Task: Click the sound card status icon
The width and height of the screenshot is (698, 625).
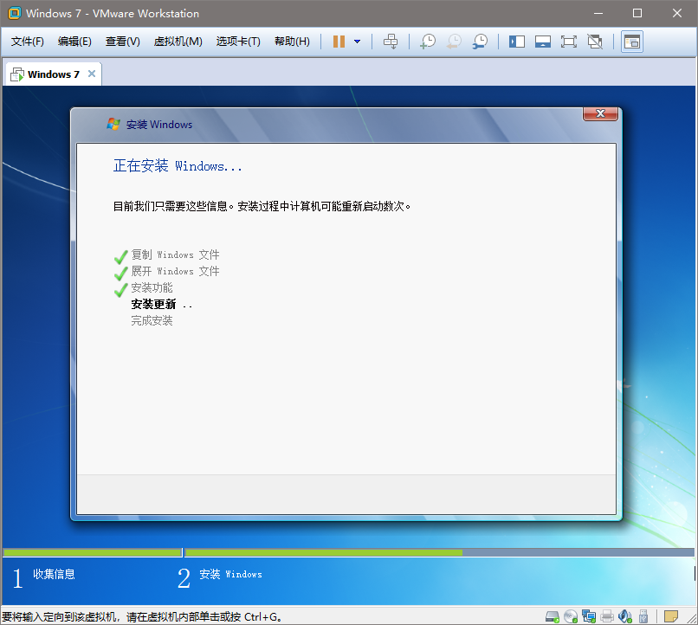Action: click(x=625, y=616)
